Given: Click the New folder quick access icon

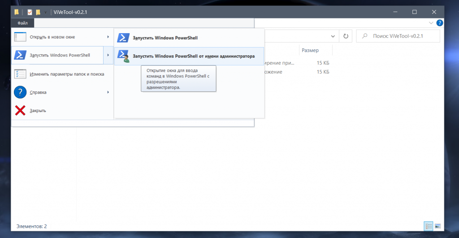Looking at the screenshot, I should point(38,12).
